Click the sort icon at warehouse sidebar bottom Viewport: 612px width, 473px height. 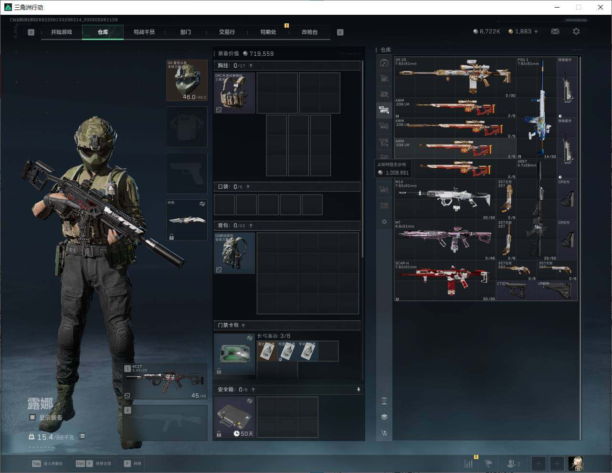click(x=384, y=433)
